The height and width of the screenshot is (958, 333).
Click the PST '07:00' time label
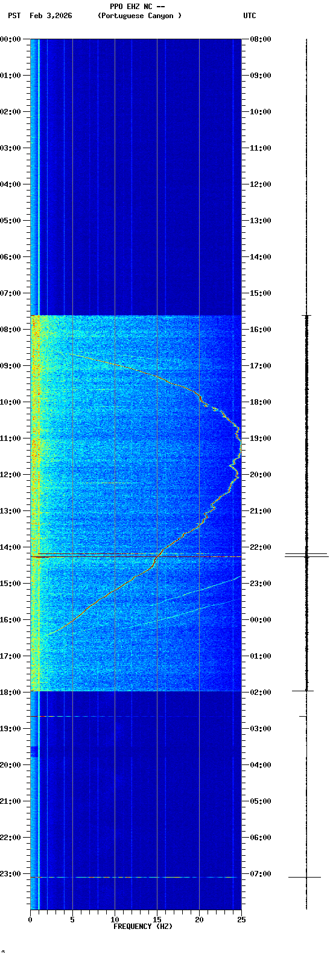click(x=10, y=293)
